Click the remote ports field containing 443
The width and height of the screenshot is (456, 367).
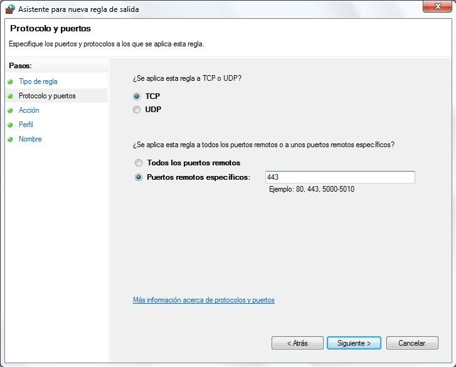340,177
